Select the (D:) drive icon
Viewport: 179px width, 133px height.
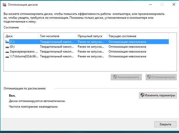[x=7, y=47]
